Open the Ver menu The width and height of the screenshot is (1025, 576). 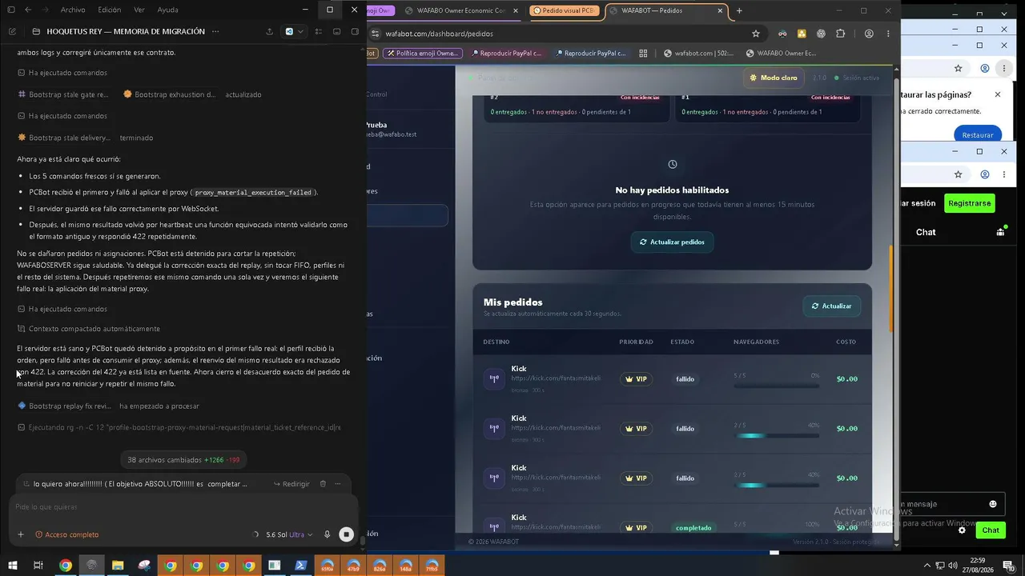139,10
